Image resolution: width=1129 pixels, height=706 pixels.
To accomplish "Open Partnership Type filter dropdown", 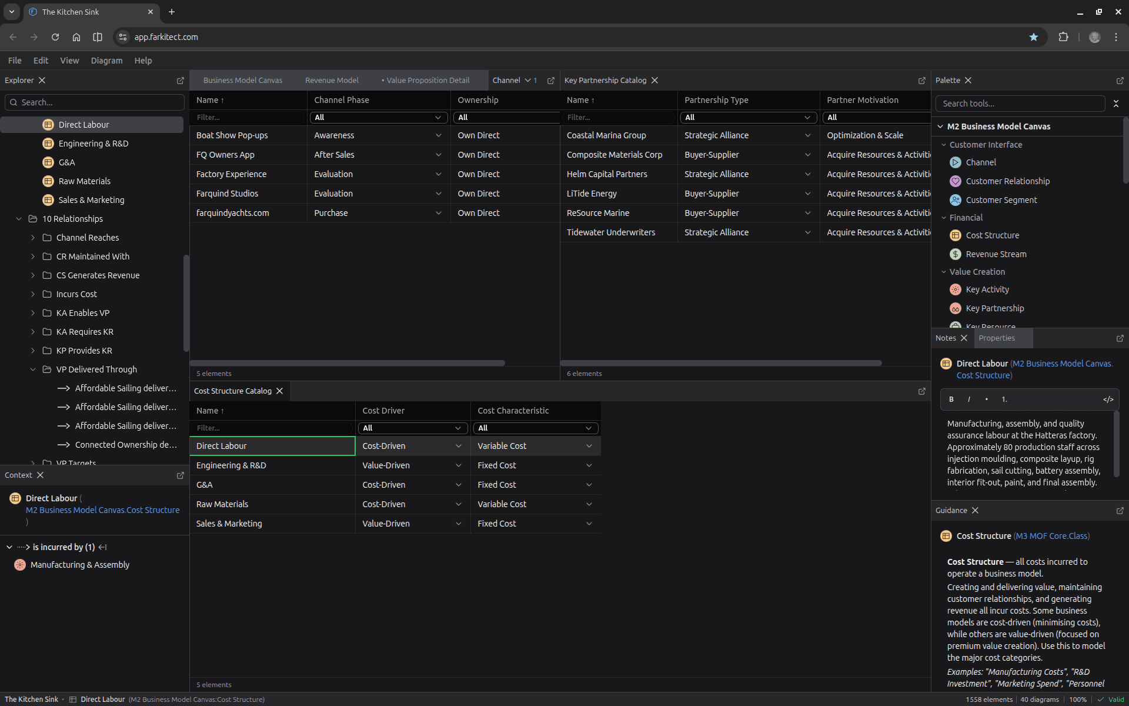I will pyautogui.click(x=749, y=118).
